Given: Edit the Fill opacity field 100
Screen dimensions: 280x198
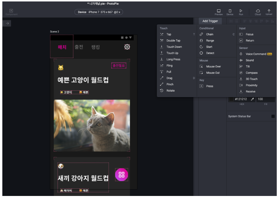Looking at the screenshot, I should coord(265,99).
